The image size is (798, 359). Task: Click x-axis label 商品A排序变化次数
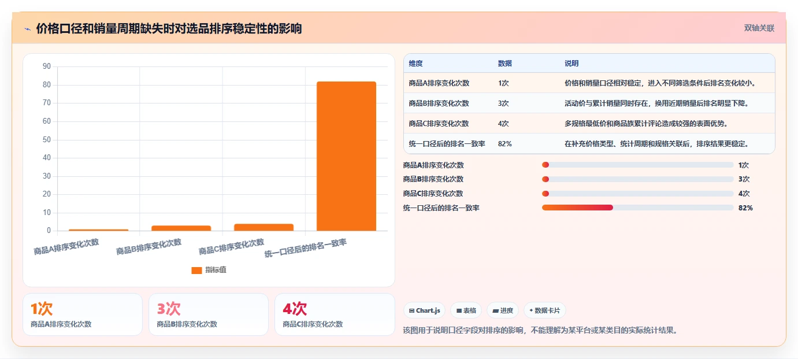point(66,247)
